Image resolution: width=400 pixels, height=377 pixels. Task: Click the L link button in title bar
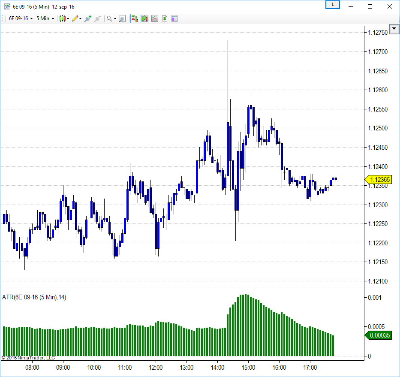click(333, 5)
